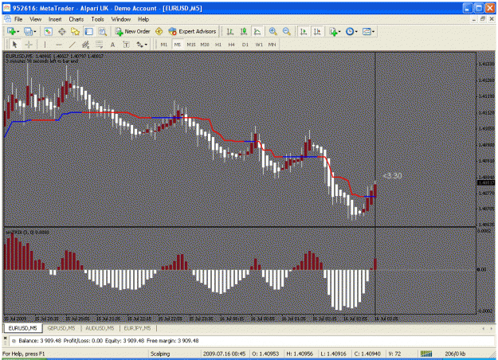Switch to M1 timeframe
498x360 pixels.
164,45
